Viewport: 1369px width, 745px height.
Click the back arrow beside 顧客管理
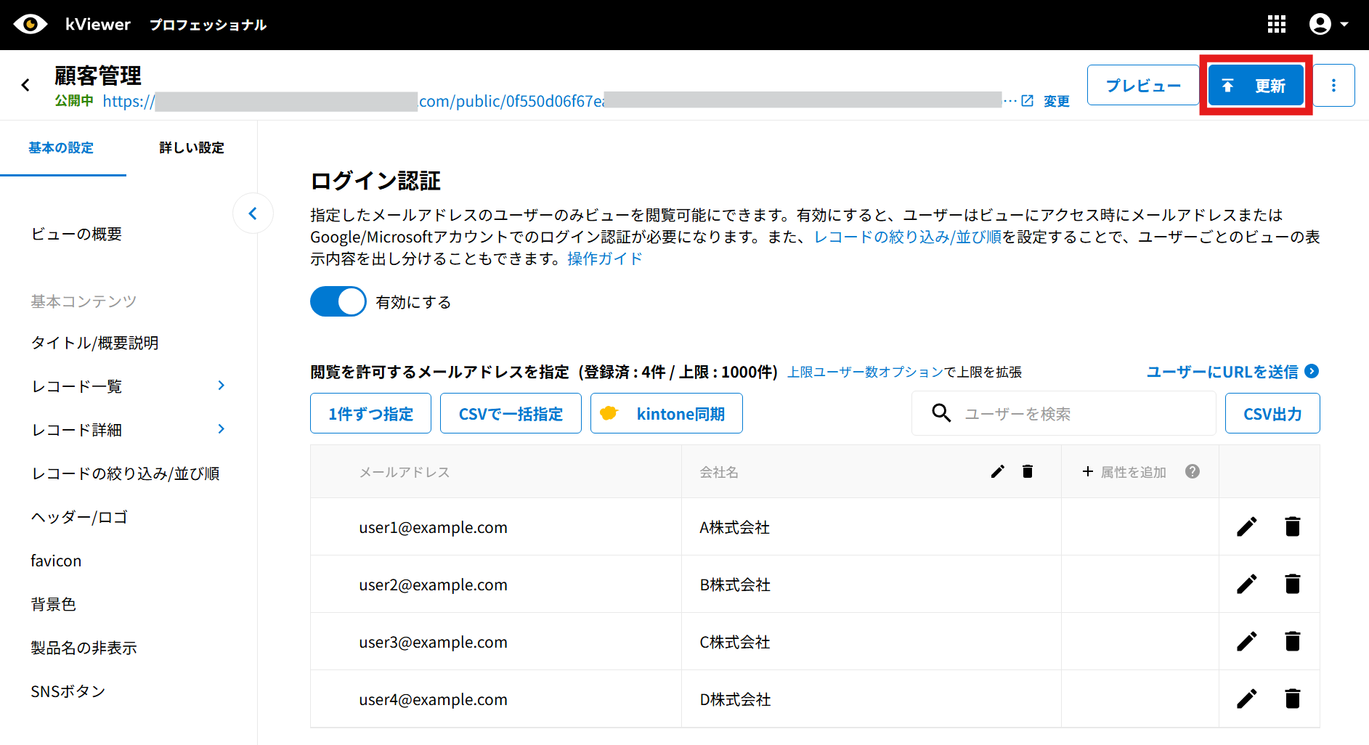click(x=26, y=86)
